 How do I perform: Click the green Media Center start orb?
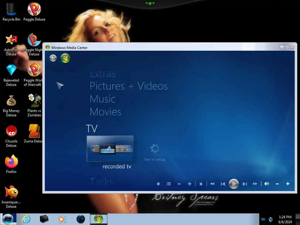click(65, 58)
